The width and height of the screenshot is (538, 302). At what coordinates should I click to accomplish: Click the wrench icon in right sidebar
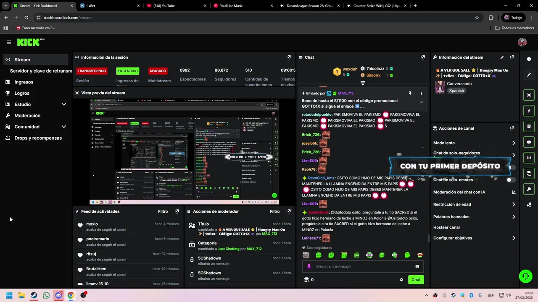529,189
